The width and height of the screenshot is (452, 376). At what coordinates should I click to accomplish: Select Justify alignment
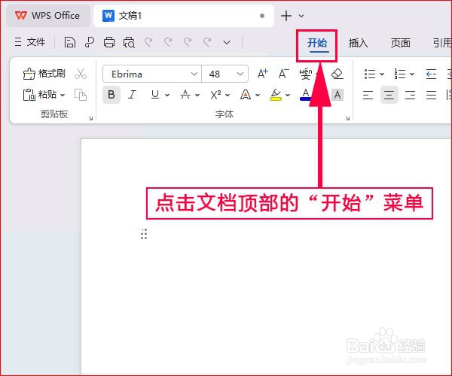[431, 95]
